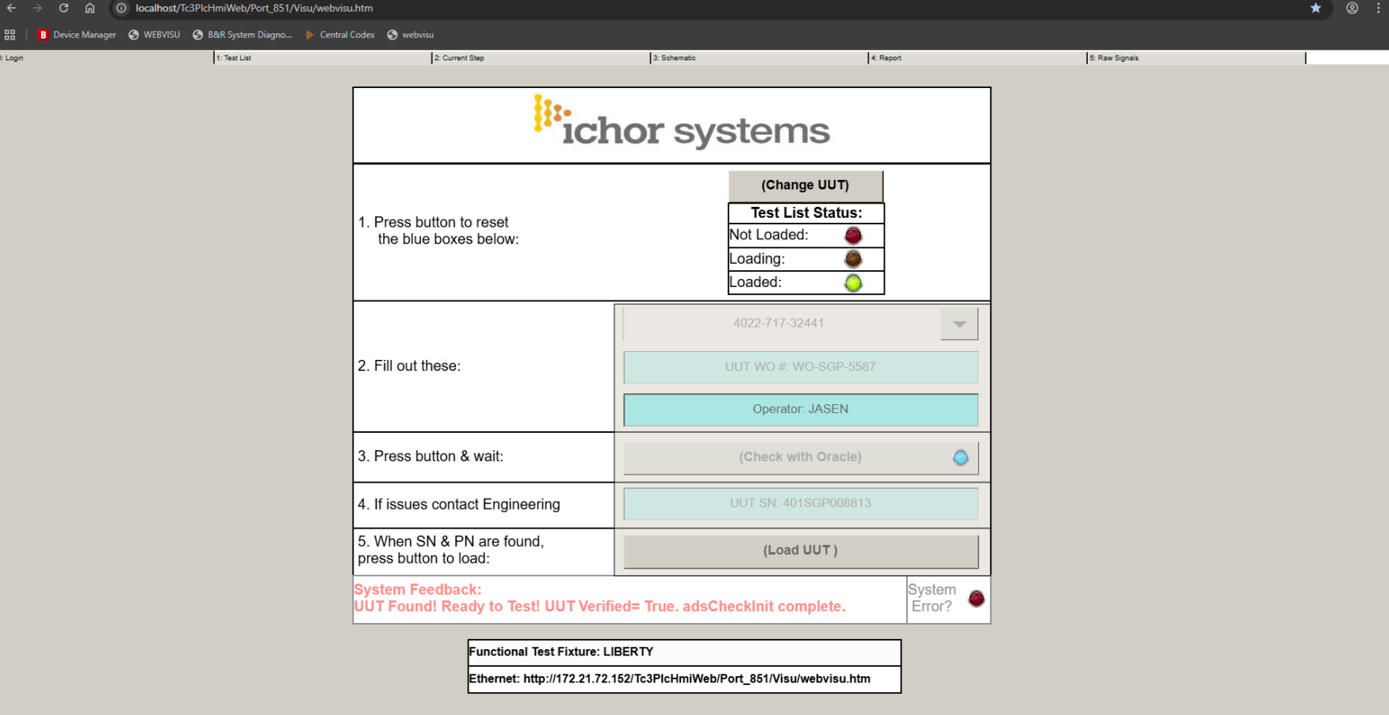The height and width of the screenshot is (715, 1389).
Task: Switch to the Raw Signals tab
Action: tap(1117, 58)
